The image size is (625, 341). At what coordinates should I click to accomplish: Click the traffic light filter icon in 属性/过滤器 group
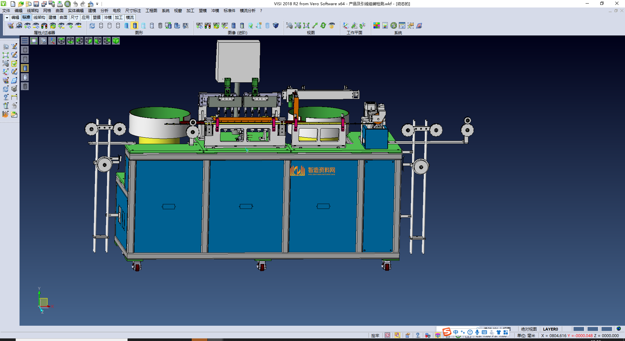44,26
